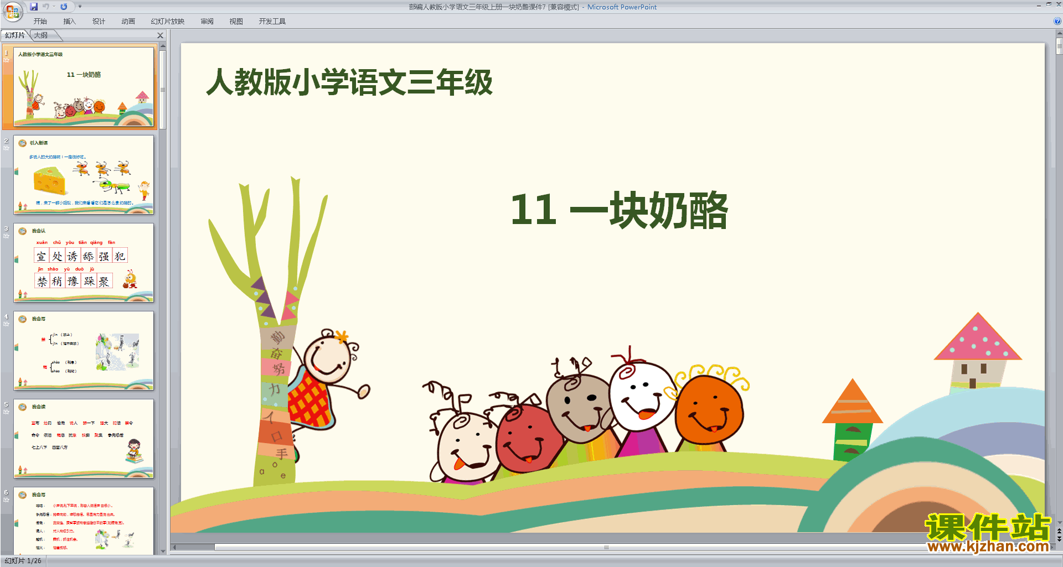Image resolution: width=1063 pixels, height=567 pixels.
Task: Open the 审阅 ribbon tab
Action: [207, 22]
